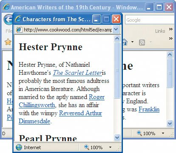Click the Hester Prynne heading
This screenshot has height=153, width=176.
(x=51, y=47)
